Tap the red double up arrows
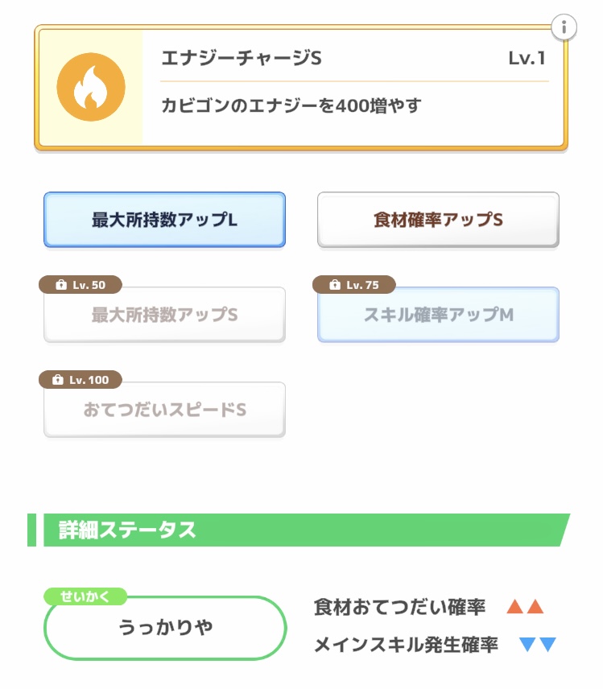 [x=525, y=607]
